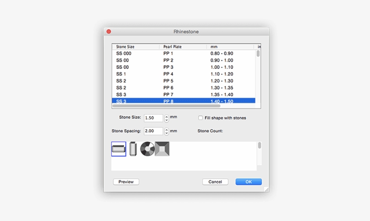This screenshot has height=221, width=370.
Task: Pick the PP 6 stone size row
Action: 183,88
